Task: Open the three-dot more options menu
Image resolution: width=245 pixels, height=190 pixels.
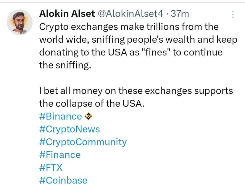Action: point(233,14)
